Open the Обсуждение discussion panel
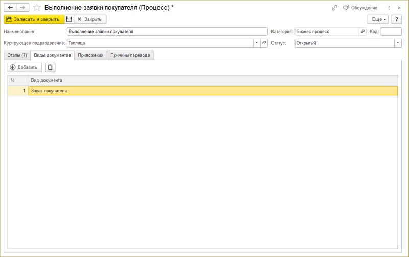This screenshot has height=257, width=409. tap(360, 8)
